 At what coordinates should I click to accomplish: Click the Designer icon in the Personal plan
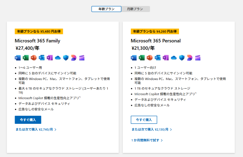tap(190, 58)
